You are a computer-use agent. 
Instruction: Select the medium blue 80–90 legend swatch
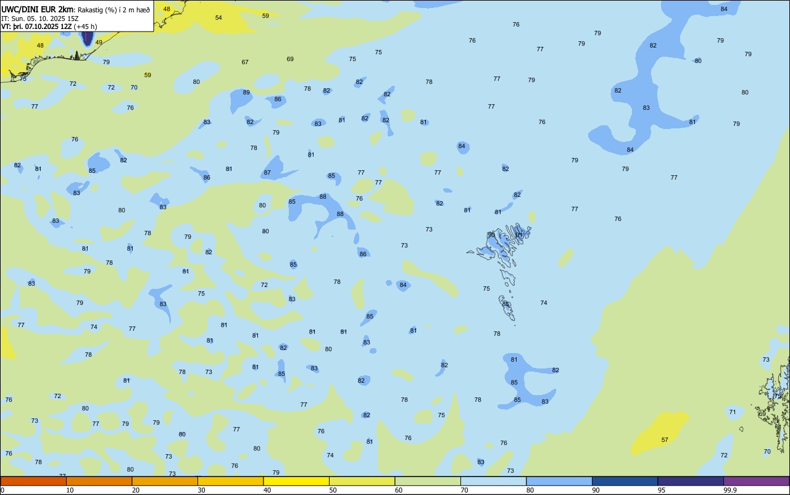point(559,481)
